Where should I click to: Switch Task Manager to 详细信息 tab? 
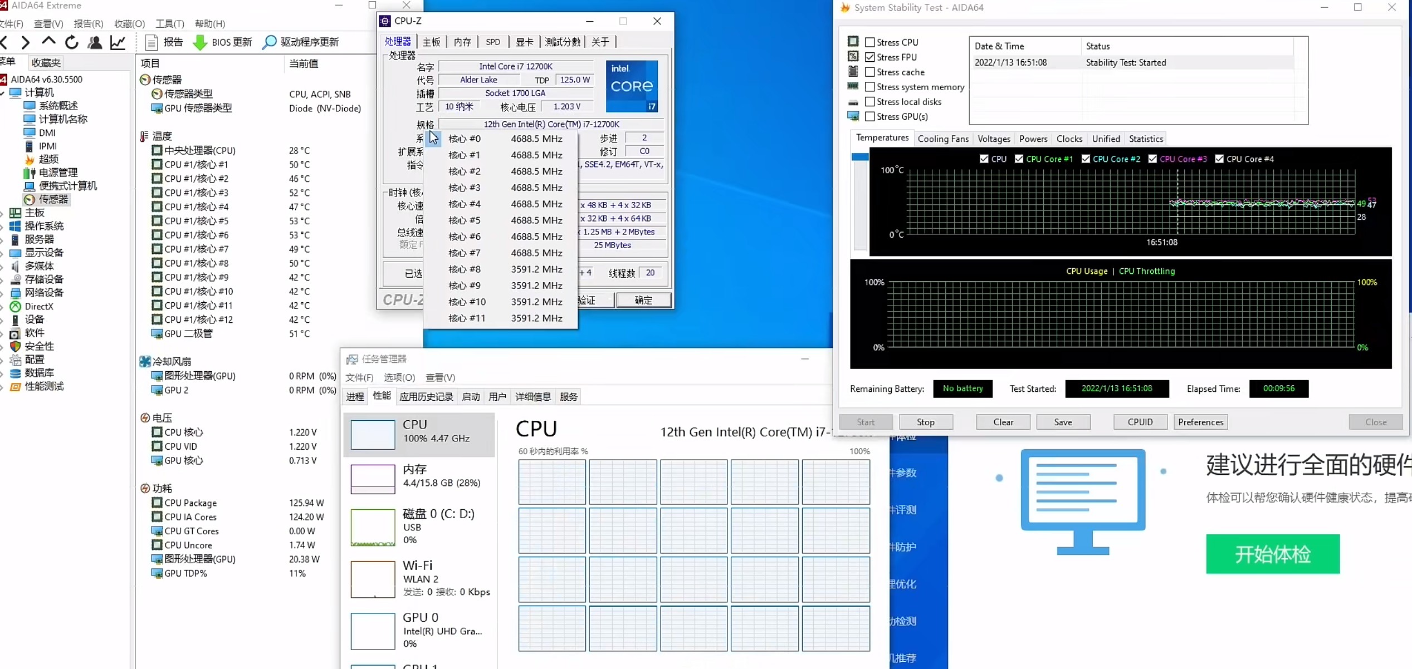(x=533, y=397)
